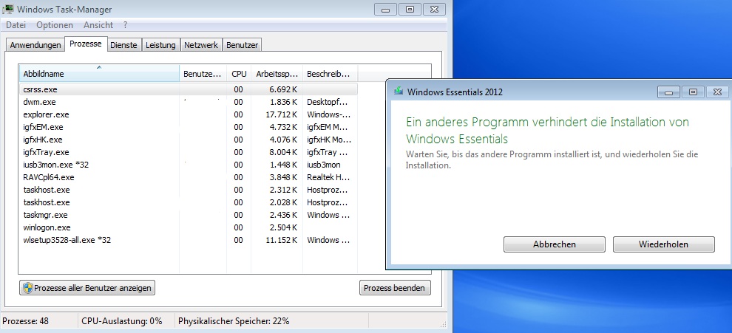Sort by the Beschreibung column header
The image size is (732, 333).
click(330, 74)
